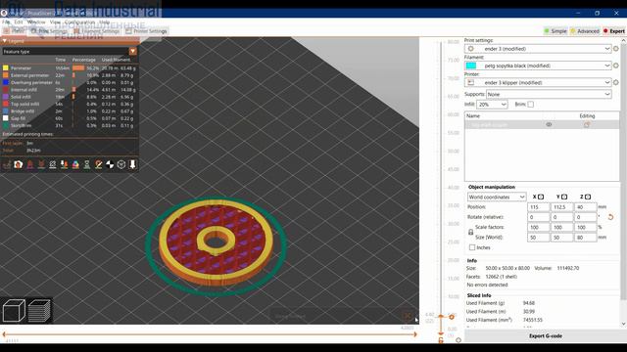
Task: Toggle Pause prints visibility icon
Action: (x=87, y=164)
